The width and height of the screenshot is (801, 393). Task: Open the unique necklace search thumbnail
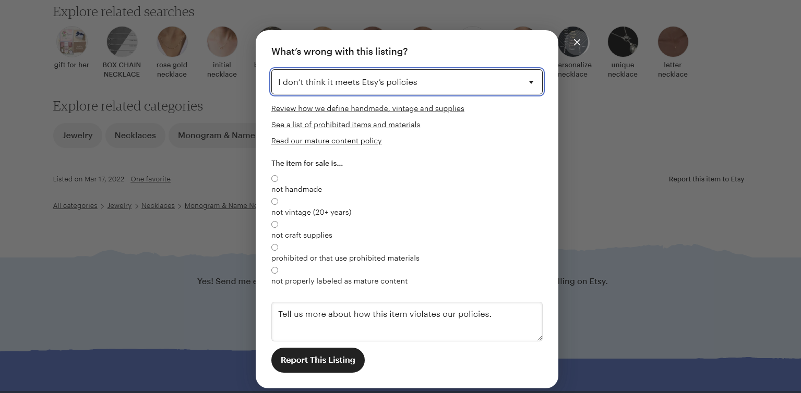[623, 42]
